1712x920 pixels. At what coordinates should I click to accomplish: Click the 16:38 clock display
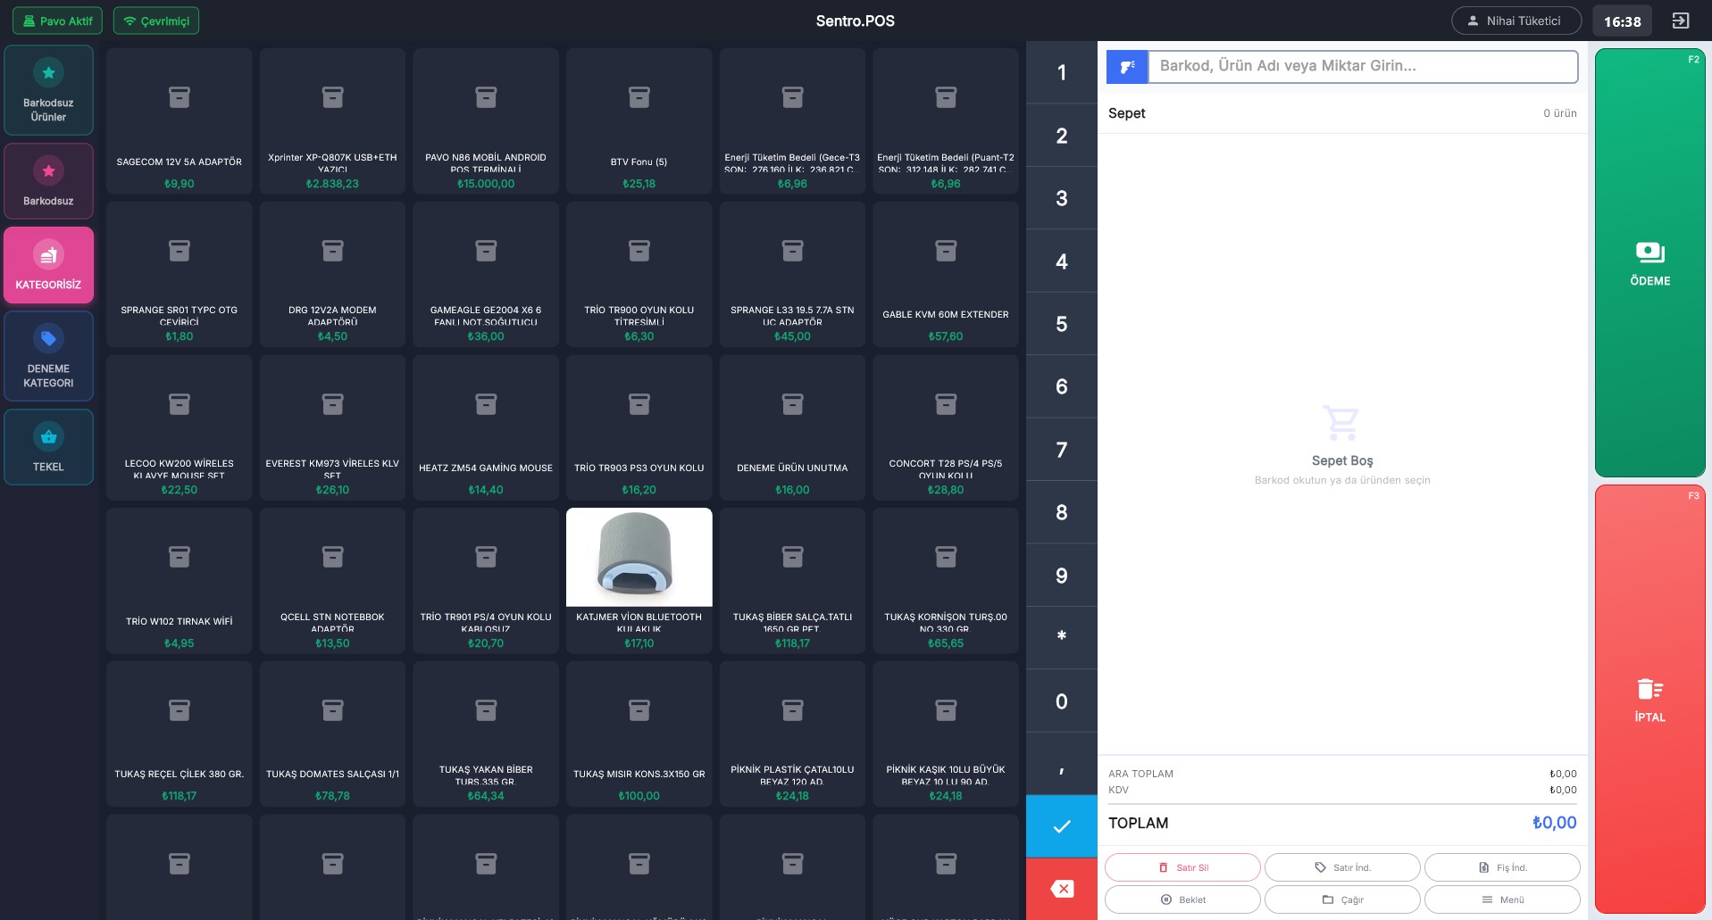1622,21
